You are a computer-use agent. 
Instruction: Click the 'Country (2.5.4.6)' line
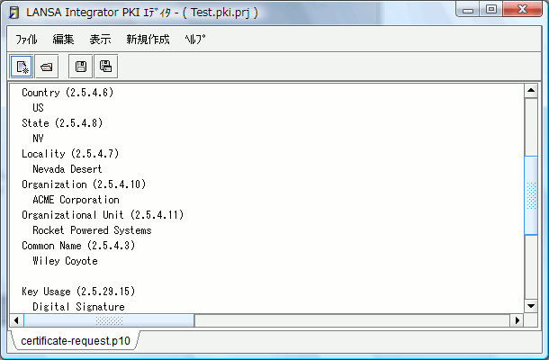tap(67, 93)
